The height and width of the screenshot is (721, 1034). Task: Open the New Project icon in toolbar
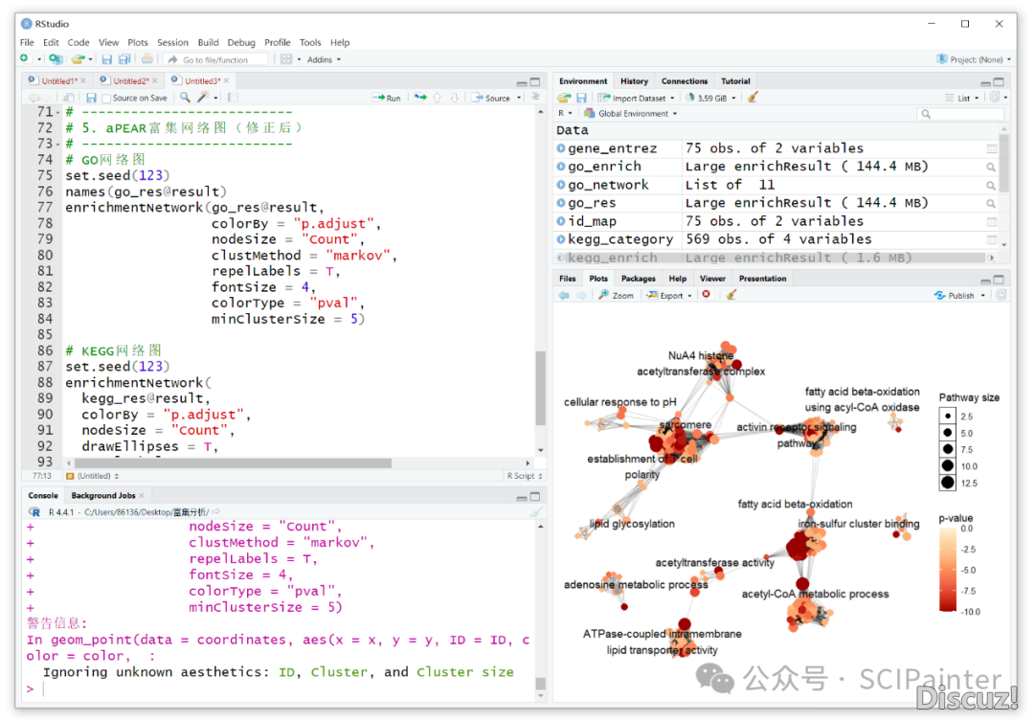pyautogui.click(x=56, y=59)
